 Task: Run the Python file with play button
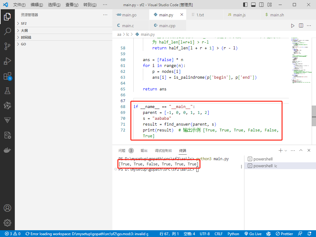click(x=293, y=26)
